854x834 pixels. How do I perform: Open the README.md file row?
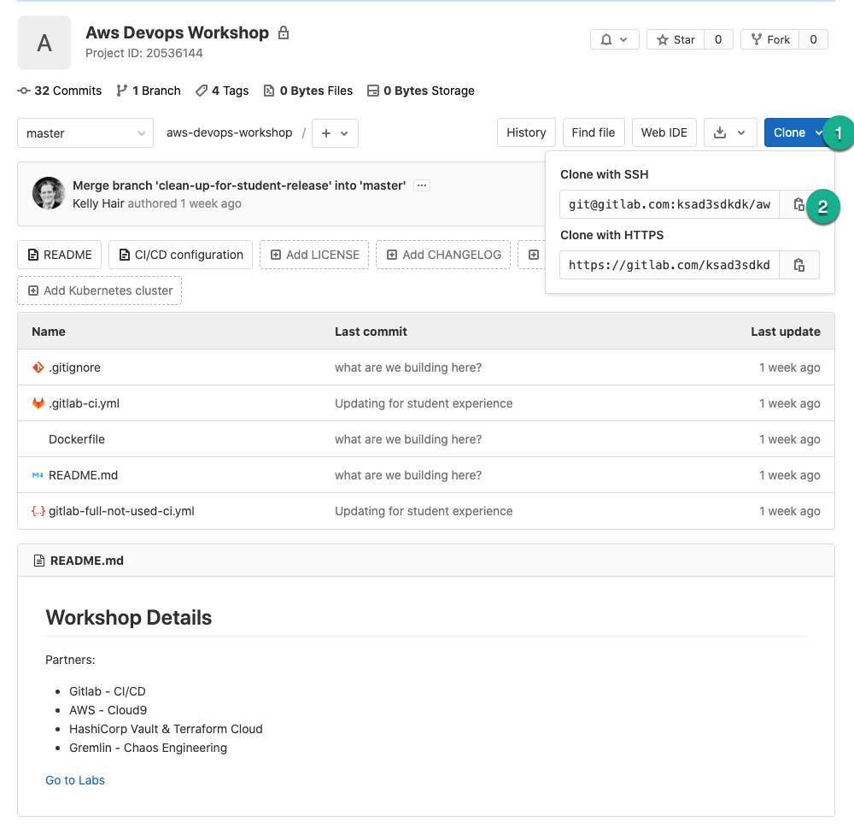[x=84, y=475]
